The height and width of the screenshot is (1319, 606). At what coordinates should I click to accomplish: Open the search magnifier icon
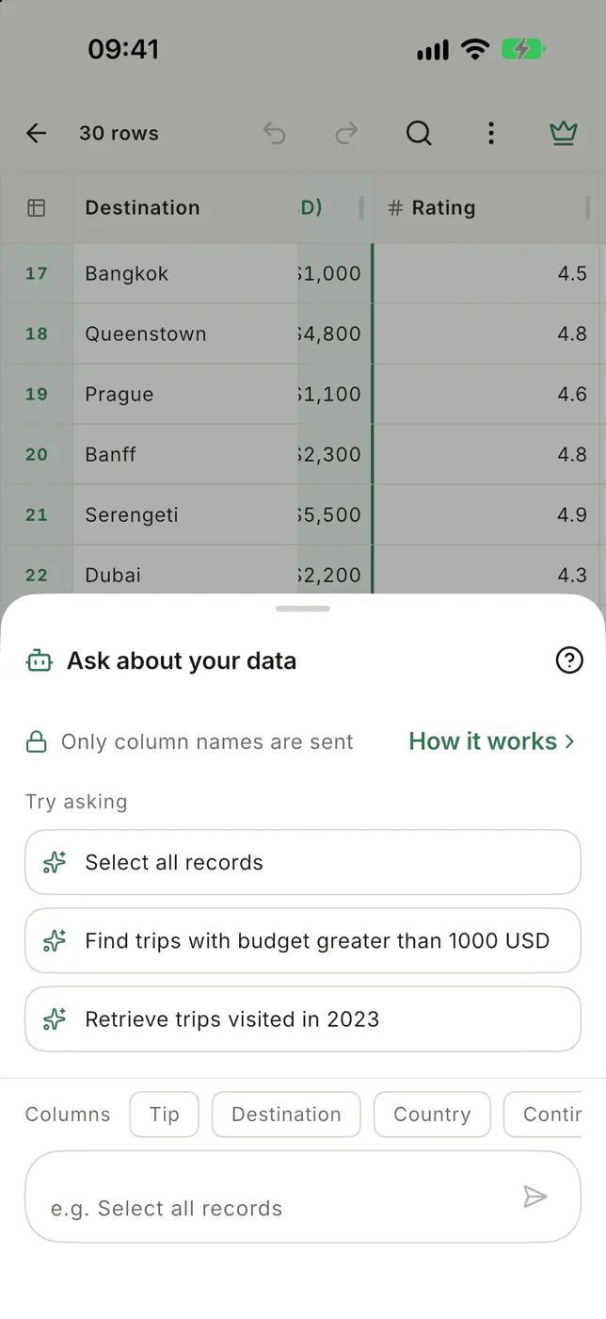(419, 134)
